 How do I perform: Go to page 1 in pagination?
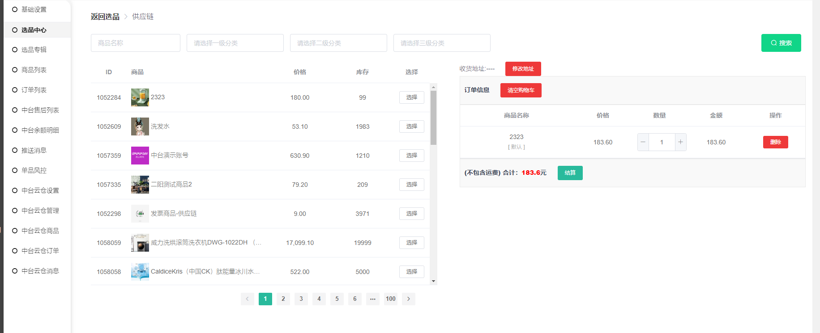pyautogui.click(x=265, y=299)
